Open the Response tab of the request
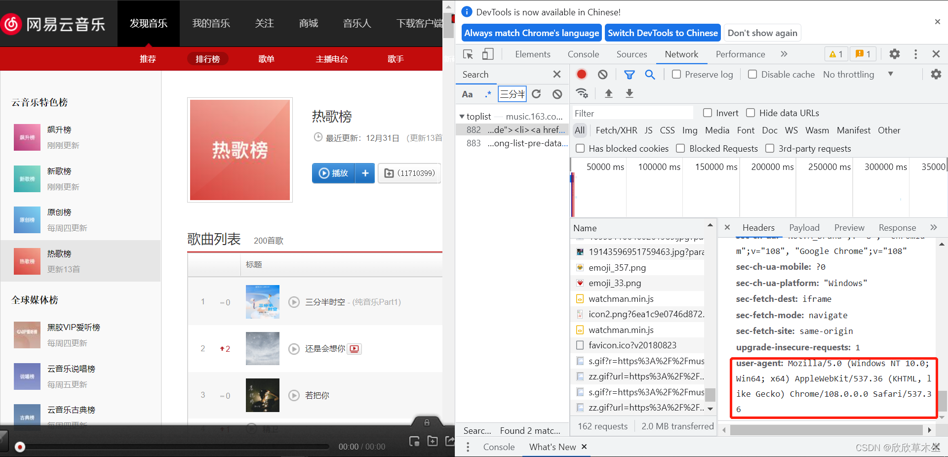The image size is (948, 457). 897,227
